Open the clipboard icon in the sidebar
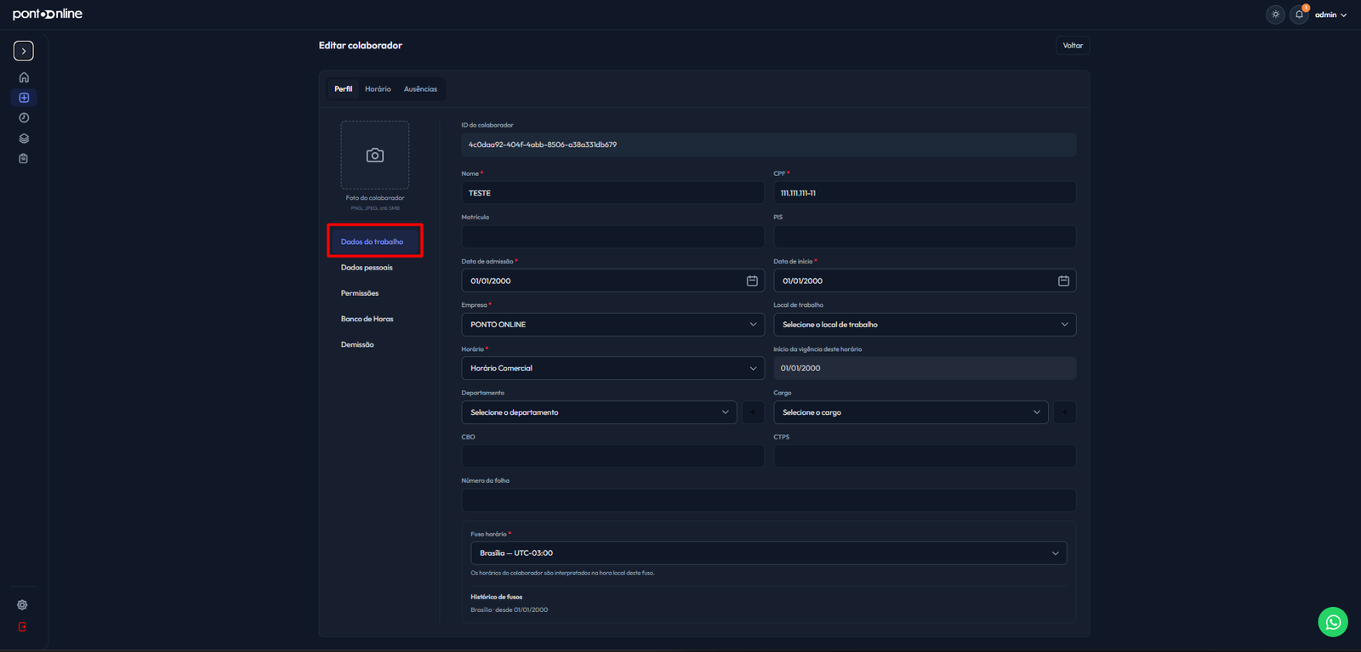This screenshot has width=1361, height=652. pos(24,159)
